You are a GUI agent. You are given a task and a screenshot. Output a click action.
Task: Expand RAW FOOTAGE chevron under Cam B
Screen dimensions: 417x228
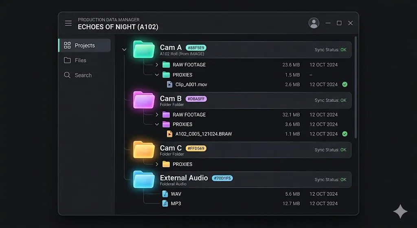157,115
